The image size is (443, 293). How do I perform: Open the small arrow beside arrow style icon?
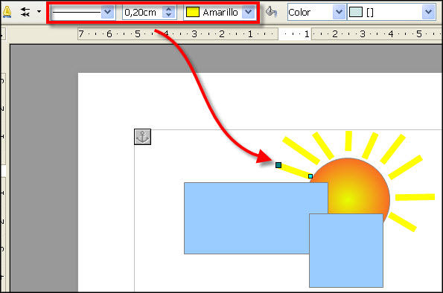tap(39, 12)
